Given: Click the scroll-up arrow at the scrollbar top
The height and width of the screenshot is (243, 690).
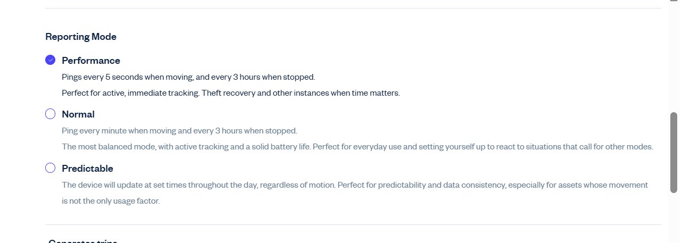Looking at the screenshot, I should (x=674, y=2).
